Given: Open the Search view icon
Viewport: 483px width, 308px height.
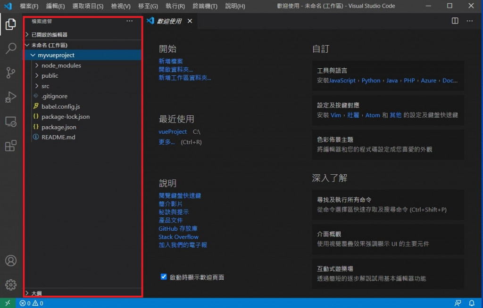Looking at the screenshot, I should point(11,49).
